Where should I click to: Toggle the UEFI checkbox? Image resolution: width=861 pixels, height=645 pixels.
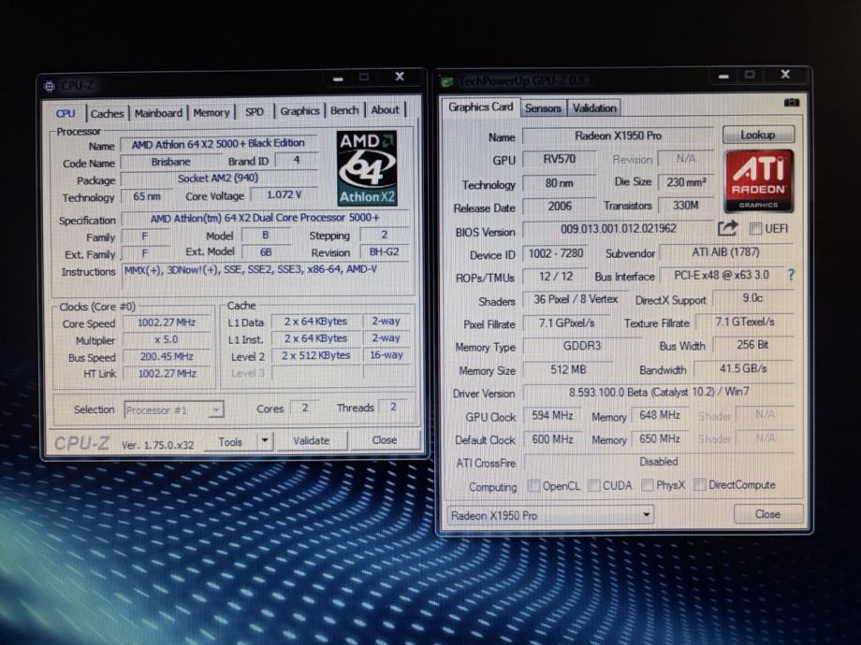(755, 229)
